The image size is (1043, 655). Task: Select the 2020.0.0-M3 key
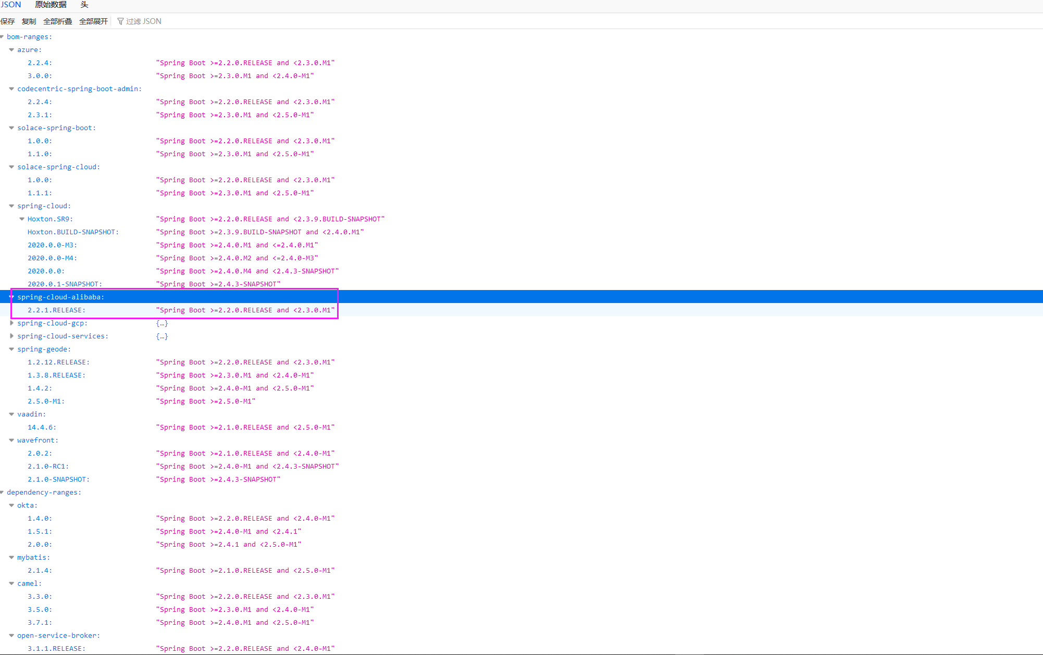point(52,245)
